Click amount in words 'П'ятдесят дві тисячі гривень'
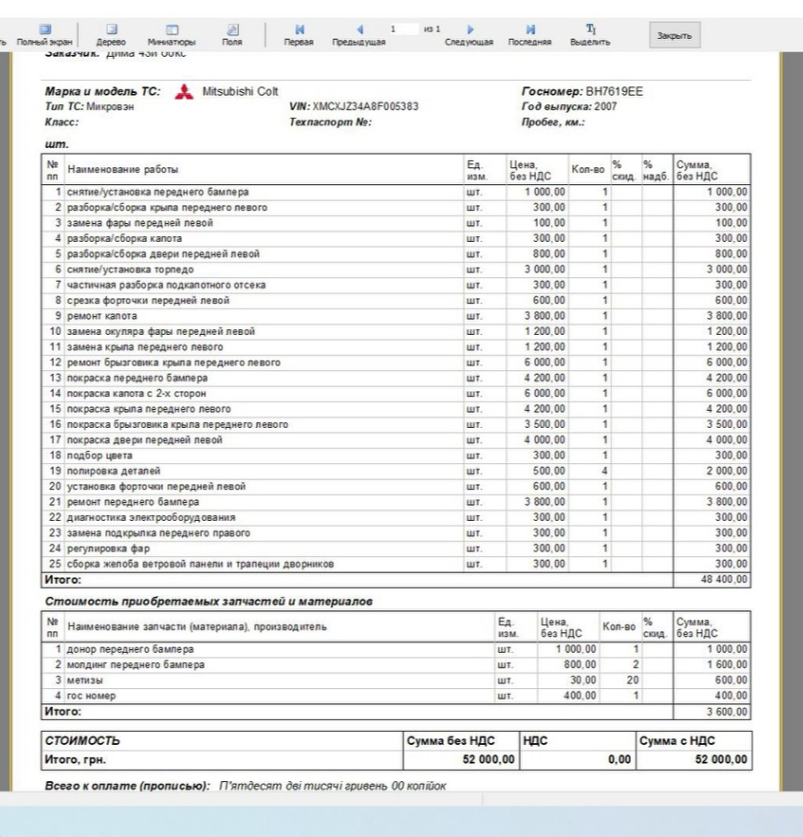The image size is (803, 837). tap(302, 786)
